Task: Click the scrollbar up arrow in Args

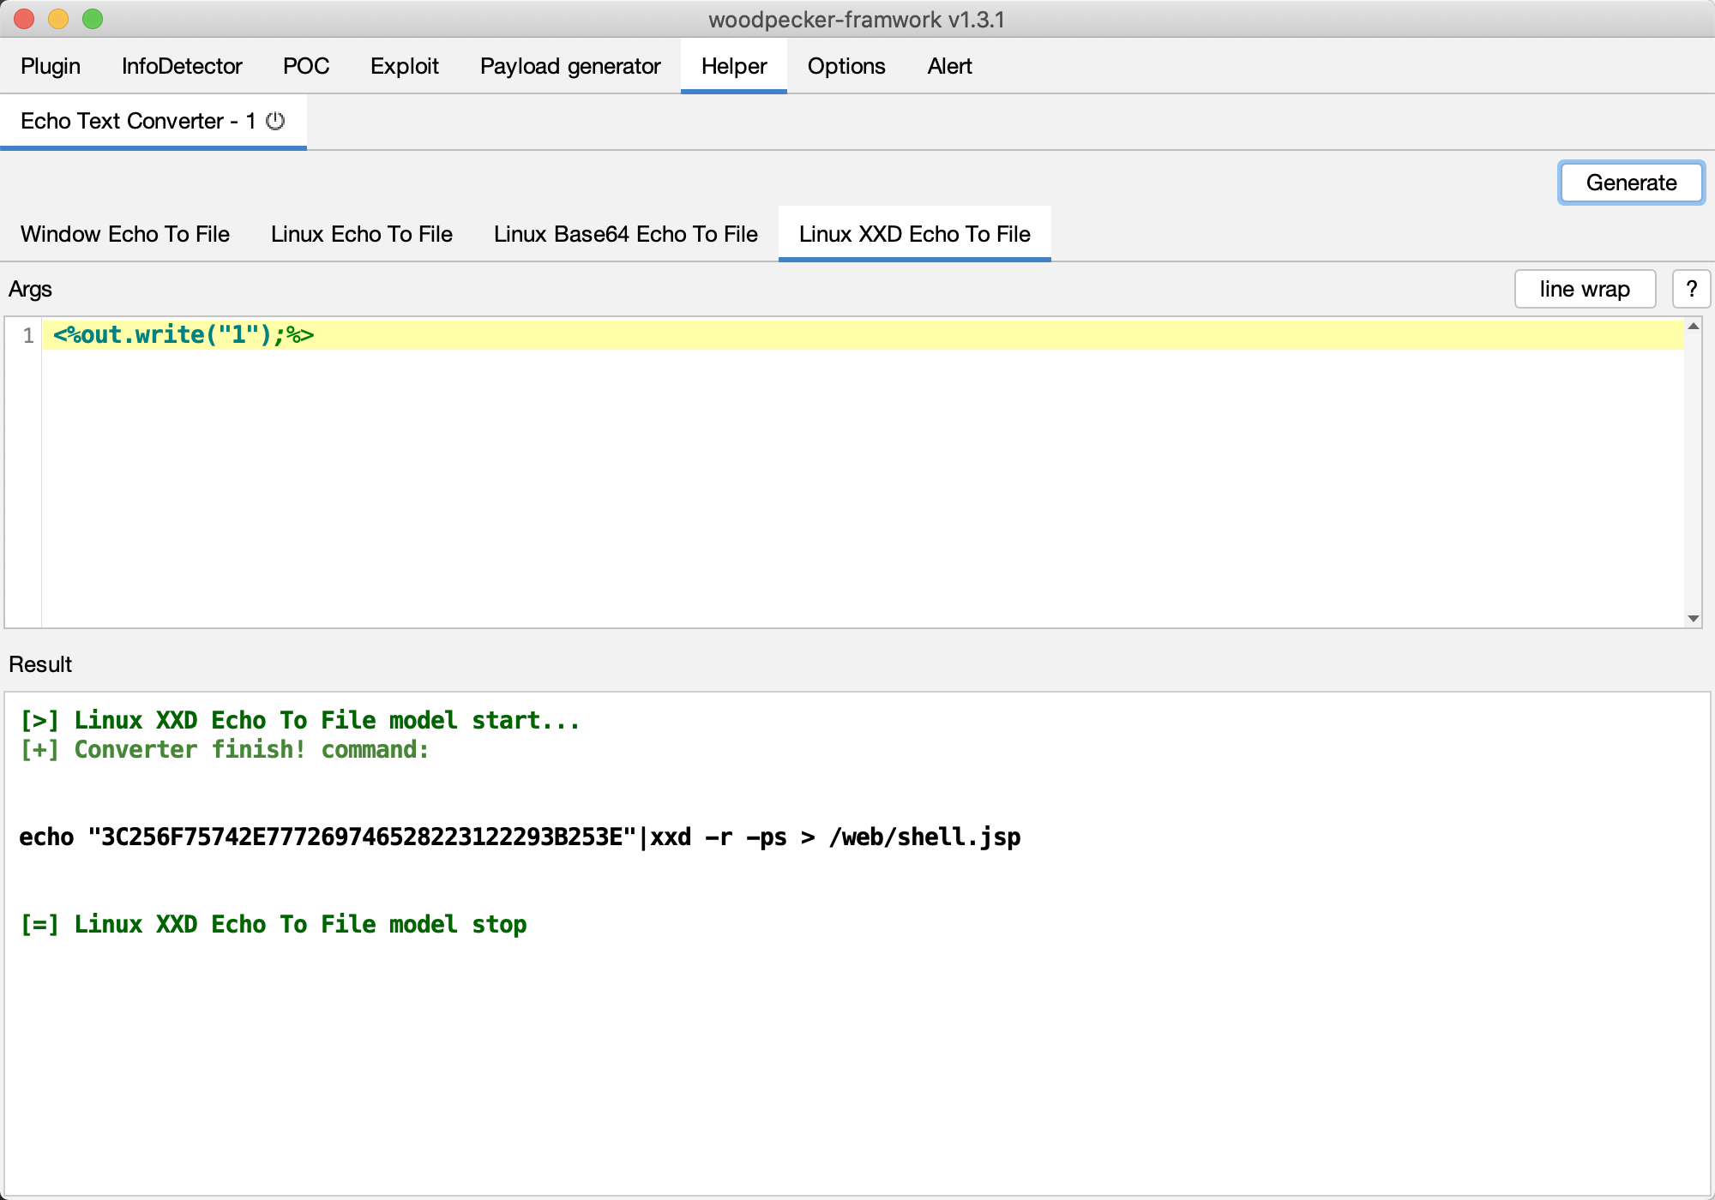Action: [1694, 327]
